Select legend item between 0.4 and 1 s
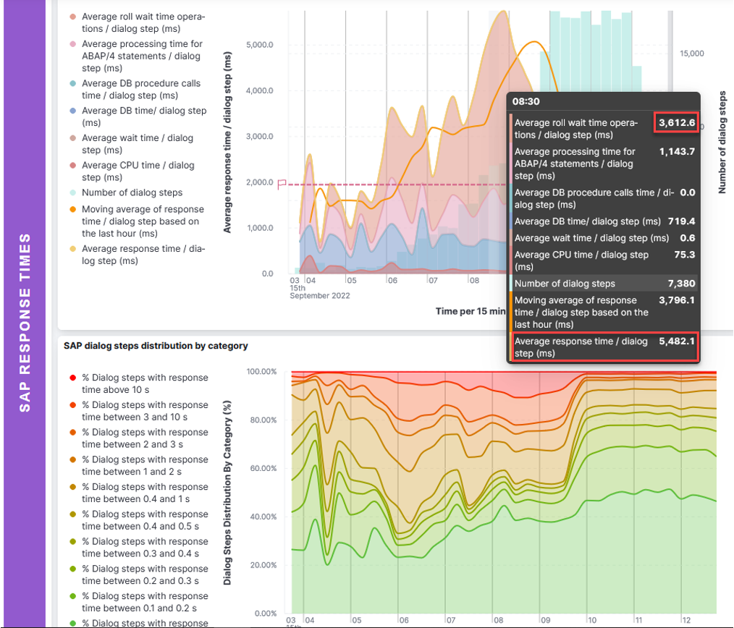The image size is (734, 628). 145,493
